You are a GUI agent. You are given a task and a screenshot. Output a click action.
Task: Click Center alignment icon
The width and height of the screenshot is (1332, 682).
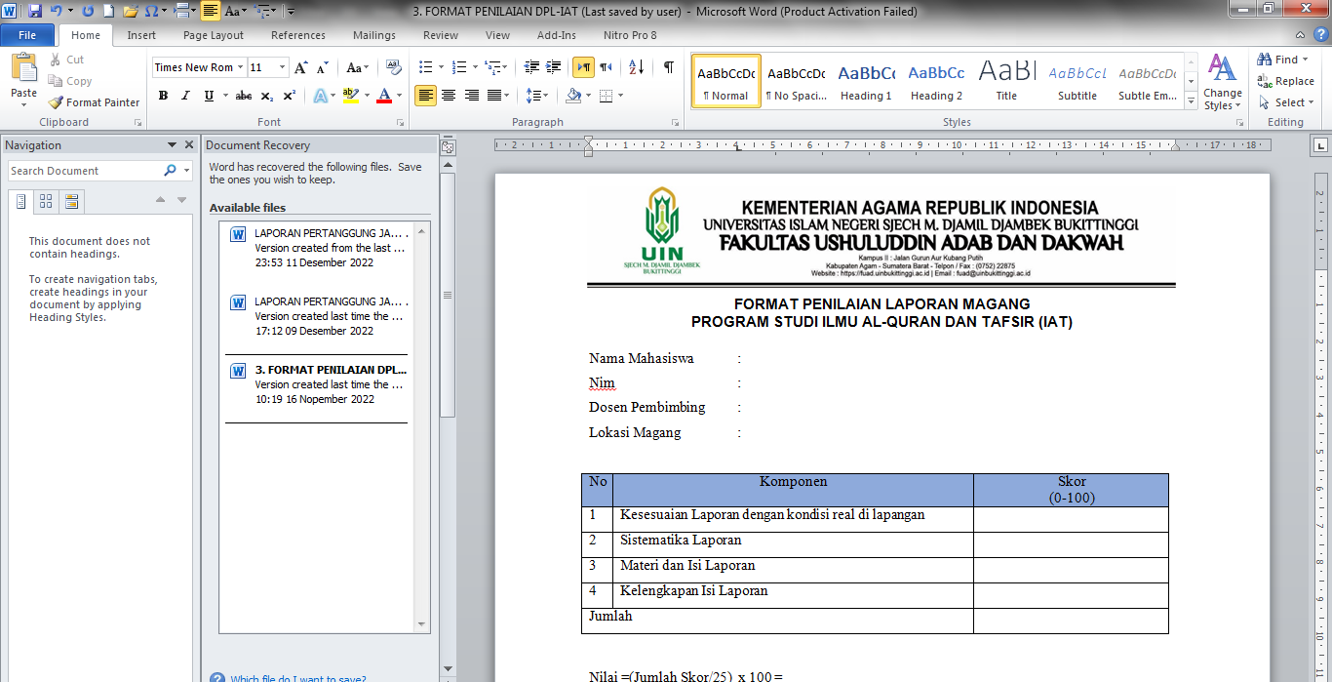[449, 96]
